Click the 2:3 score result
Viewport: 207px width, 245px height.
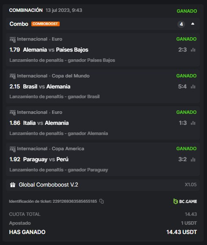(182, 50)
